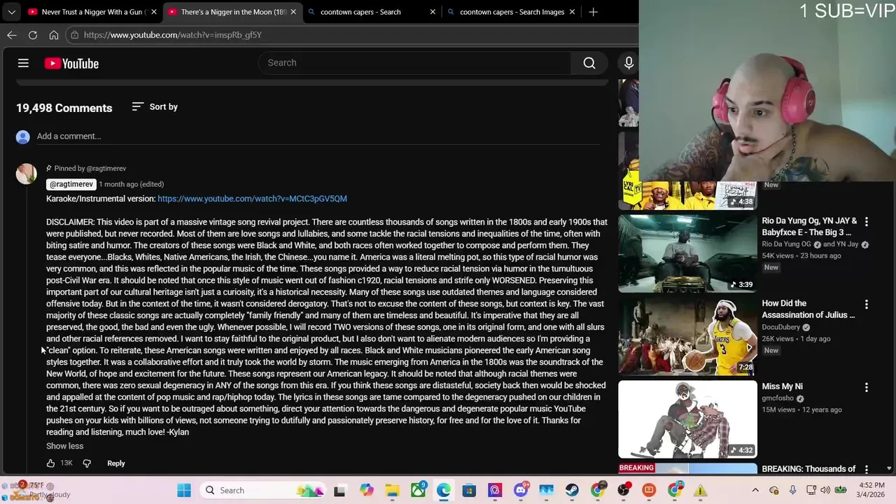Open Steam from the taskbar
The width and height of the screenshot is (896, 504).
pos(572,491)
